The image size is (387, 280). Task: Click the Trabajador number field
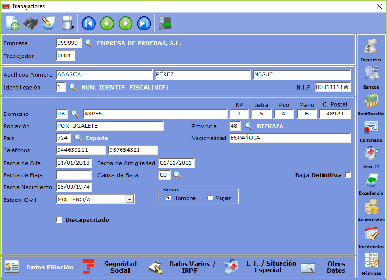(66, 56)
